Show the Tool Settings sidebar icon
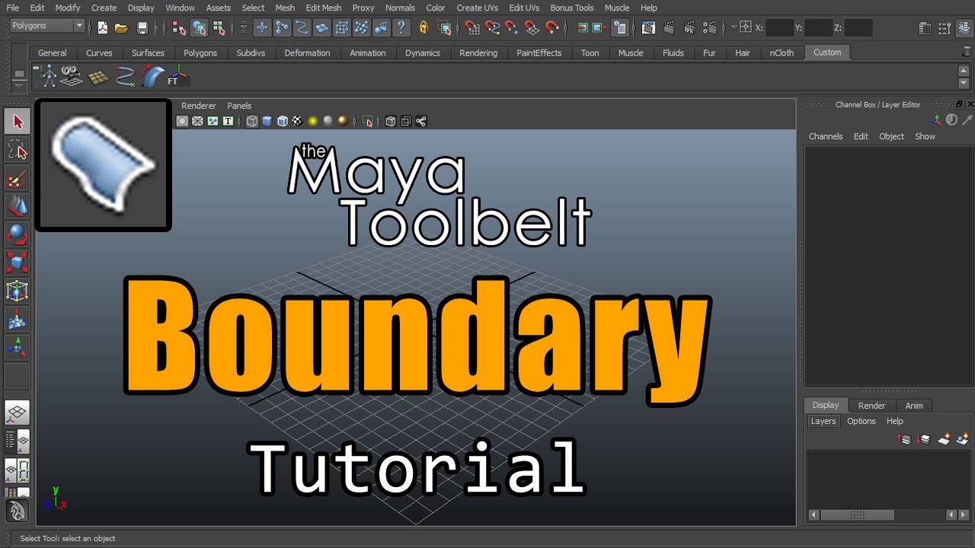The height and width of the screenshot is (548, 975). 943,28
